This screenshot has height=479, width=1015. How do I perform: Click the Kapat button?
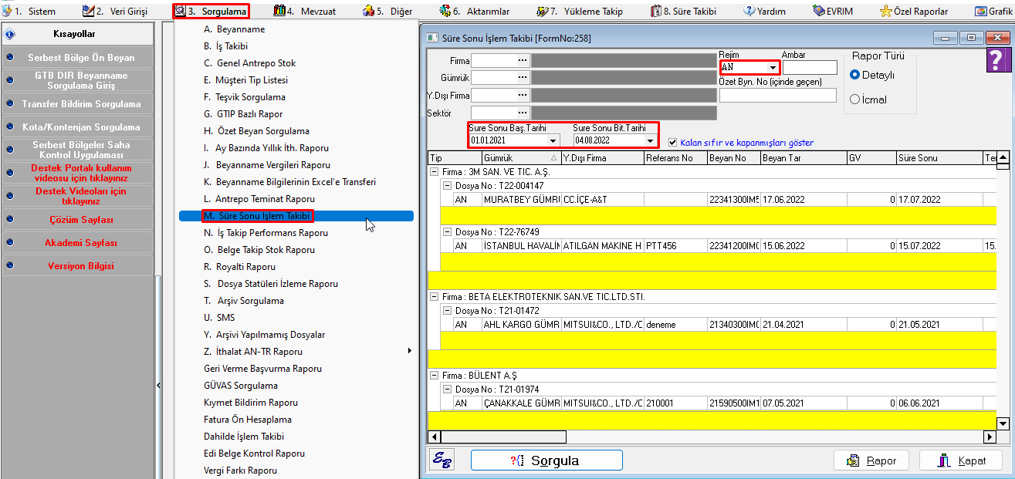(x=961, y=460)
